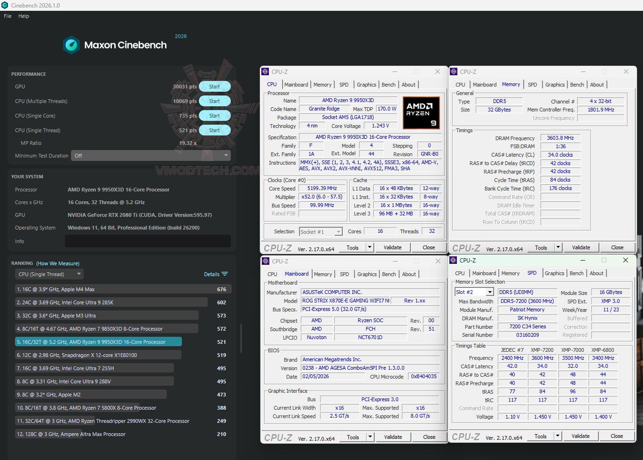Click the Maxon Cinebench logo icon

(71, 45)
